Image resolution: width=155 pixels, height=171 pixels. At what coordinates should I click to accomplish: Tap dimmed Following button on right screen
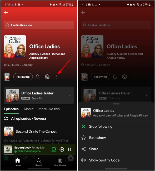pos(100,77)
